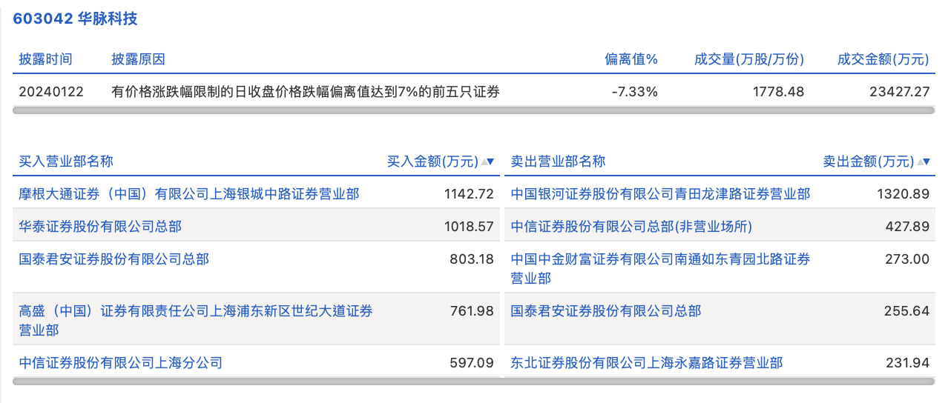Open 中信证券股份有限公司上海分公司 link
Image resolution: width=948 pixels, height=403 pixels.
(121, 363)
